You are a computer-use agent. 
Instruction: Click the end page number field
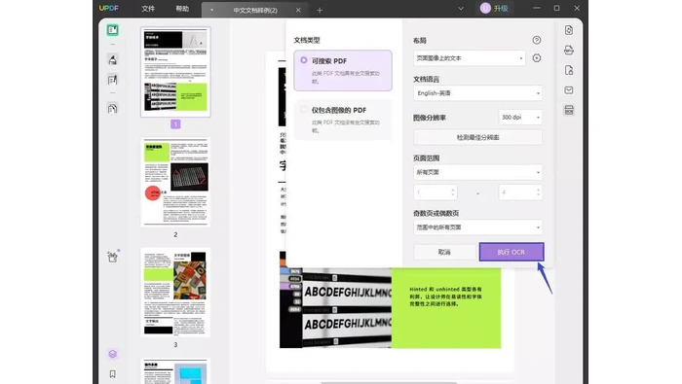point(520,192)
